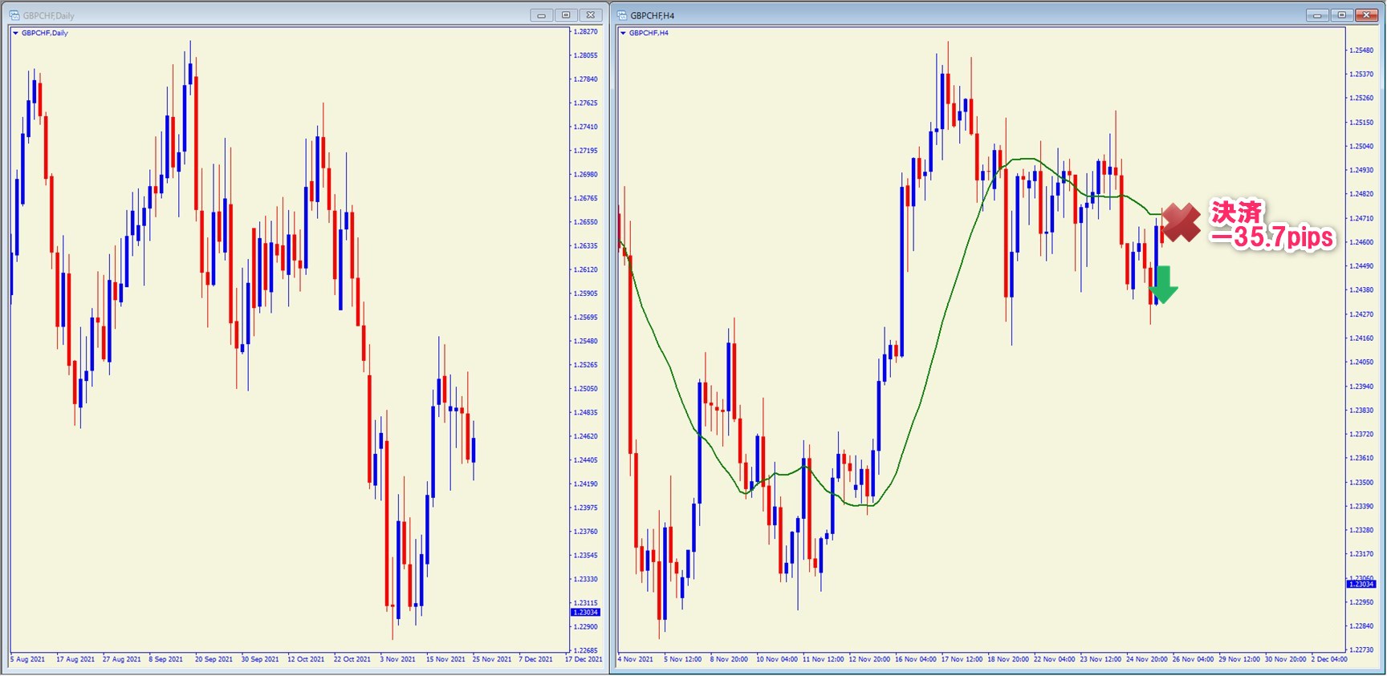Click the 8 Nov 20:00 time label
The width and height of the screenshot is (1387, 676).
(728, 660)
